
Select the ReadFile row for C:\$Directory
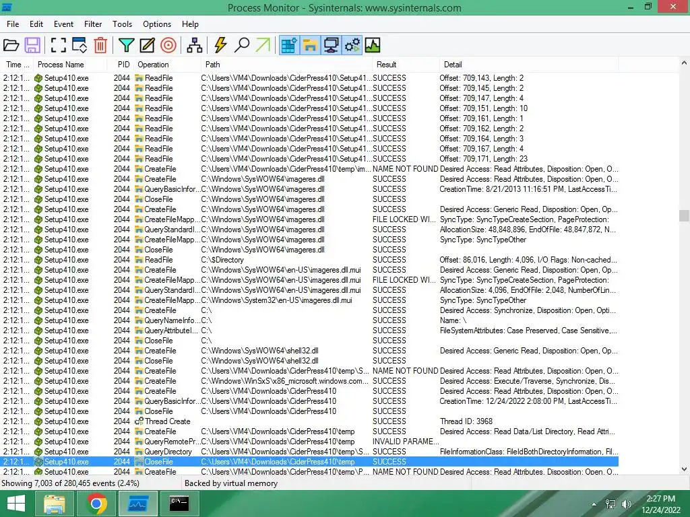(309, 260)
